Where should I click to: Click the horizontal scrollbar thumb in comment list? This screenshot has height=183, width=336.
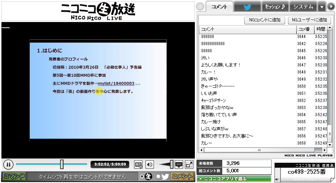pyautogui.click(x=259, y=150)
